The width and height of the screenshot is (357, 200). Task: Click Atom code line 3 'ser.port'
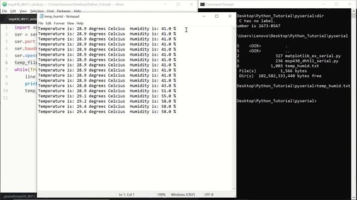(x=25, y=42)
